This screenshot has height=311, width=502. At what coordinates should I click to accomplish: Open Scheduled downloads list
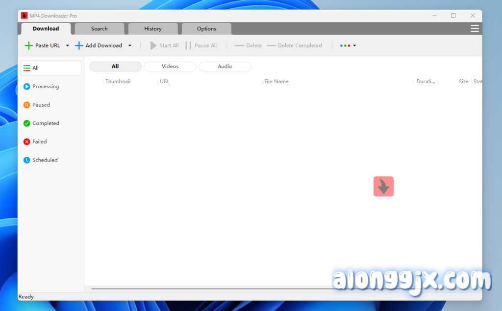tap(45, 160)
